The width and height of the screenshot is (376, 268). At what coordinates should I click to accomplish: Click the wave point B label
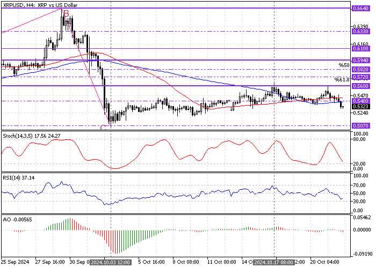click(66, 13)
